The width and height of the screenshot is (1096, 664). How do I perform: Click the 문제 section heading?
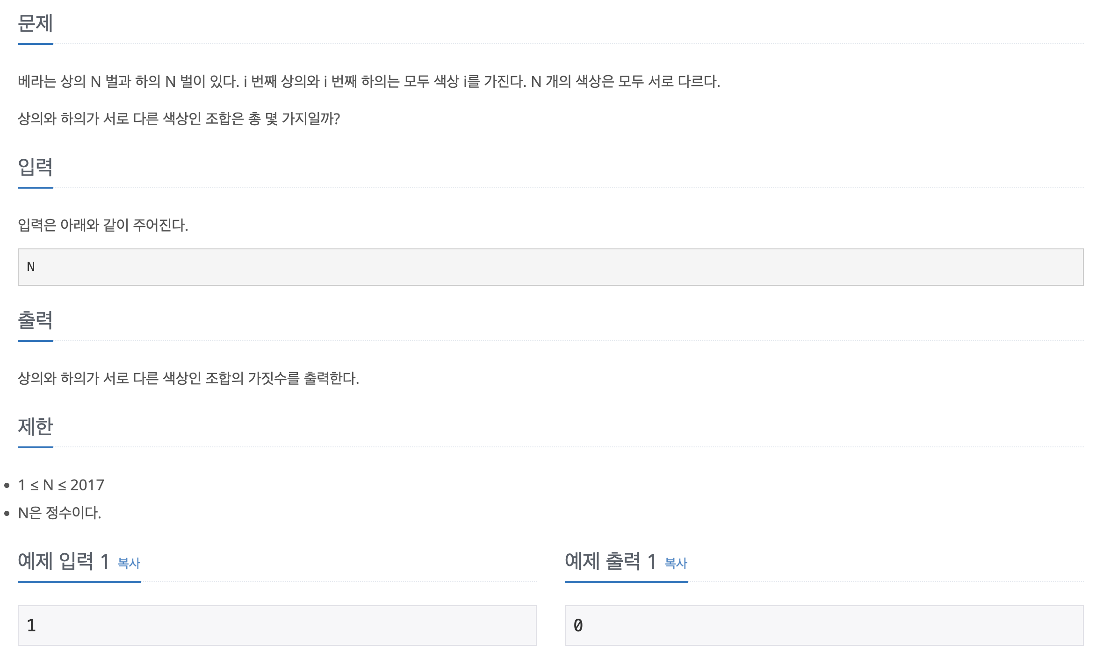(36, 23)
